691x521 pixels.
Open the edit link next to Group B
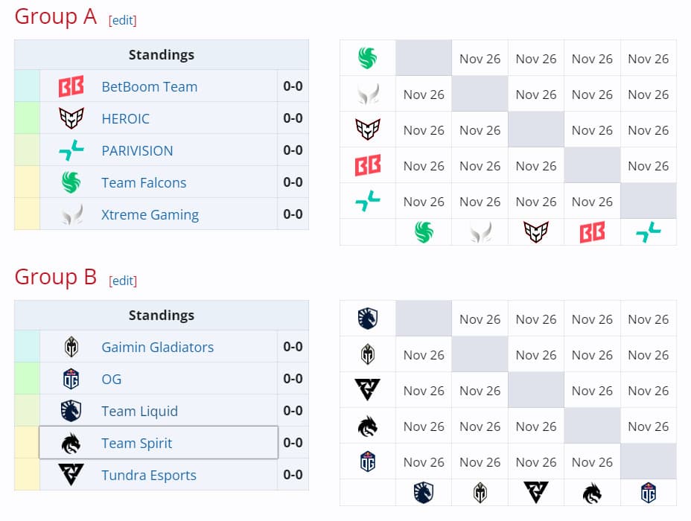coord(123,281)
